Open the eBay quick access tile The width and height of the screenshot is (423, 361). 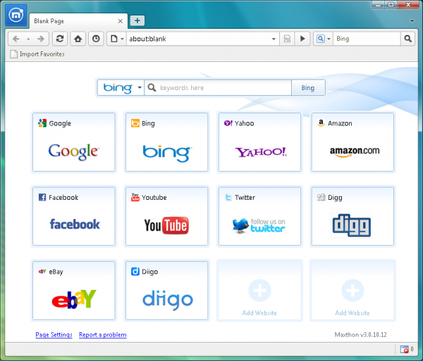(74, 291)
